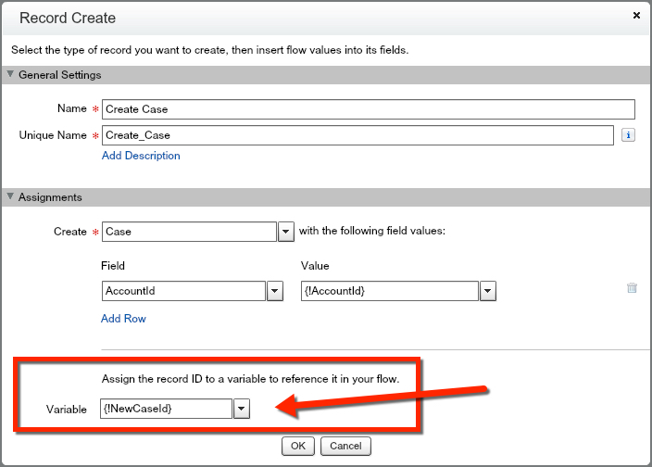Viewport: 652px width, 467px height.
Task: Focus the Name field containing Create Case
Action: point(368,109)
